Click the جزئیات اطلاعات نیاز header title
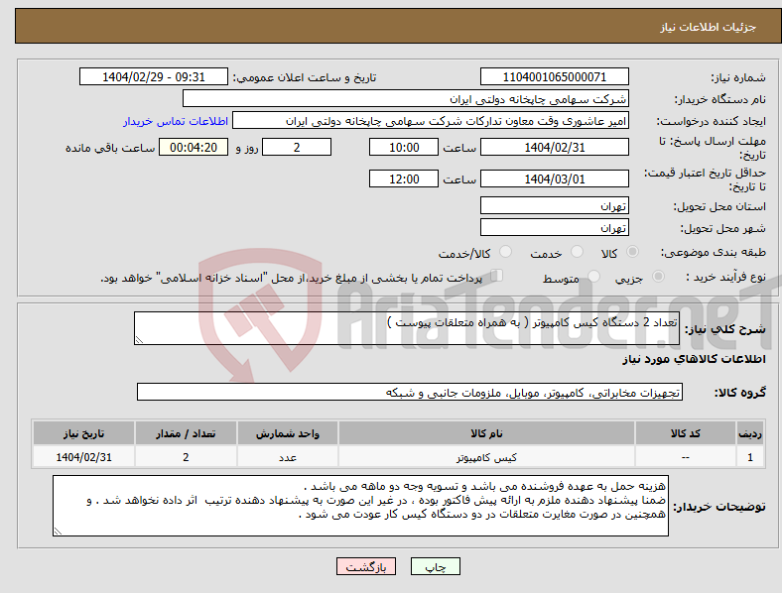This screenshot has height=593, width=782. pos(709,27)
